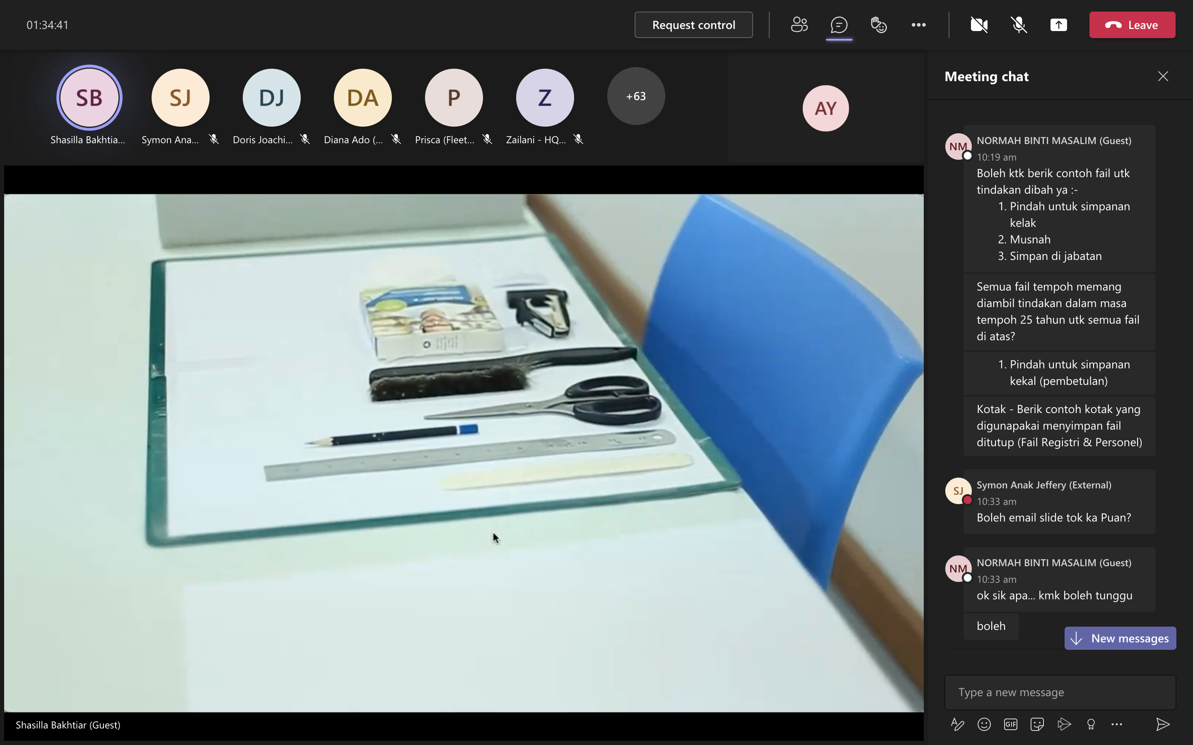Select Prisca P participant avatar

click(454, 98)
